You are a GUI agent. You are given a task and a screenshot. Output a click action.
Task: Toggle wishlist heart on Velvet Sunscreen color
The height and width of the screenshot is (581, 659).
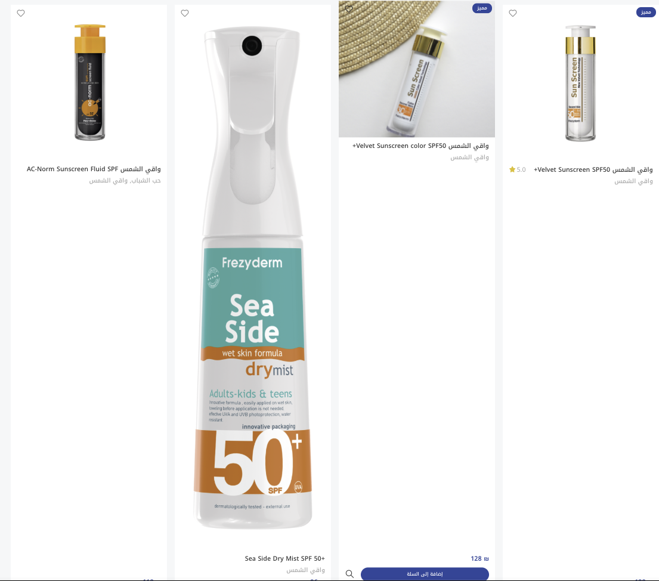[349, 8]
